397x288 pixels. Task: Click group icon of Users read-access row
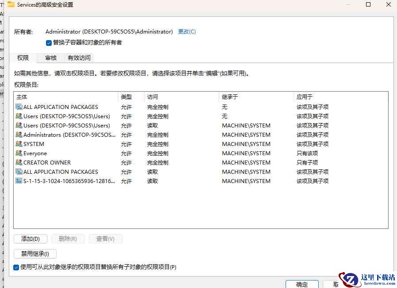[x=19, y=125]
